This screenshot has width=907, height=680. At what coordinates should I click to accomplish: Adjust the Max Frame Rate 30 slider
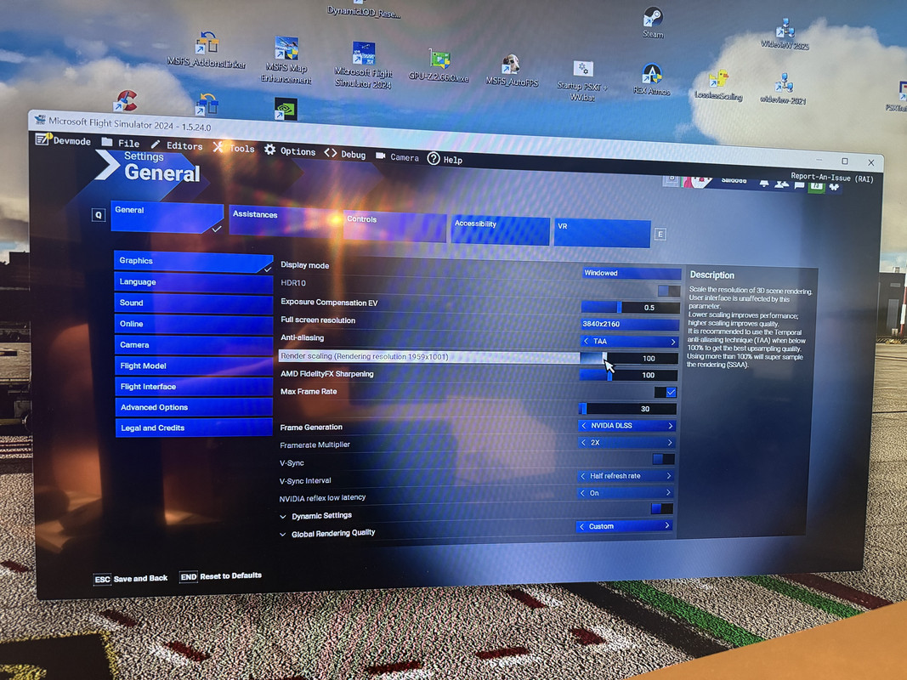coord(627,409)
